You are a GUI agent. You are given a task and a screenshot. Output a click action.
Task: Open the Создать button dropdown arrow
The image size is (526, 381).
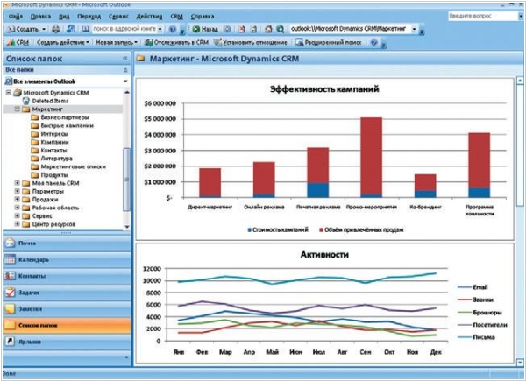coord(44,29)
